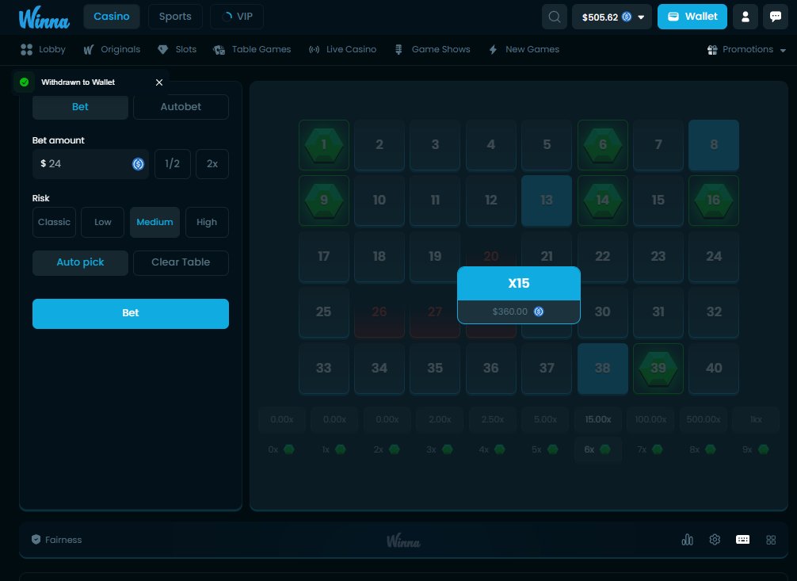Click the green gem next to 0x
This screenshot has height=581, width=797.
click(288, 449)
